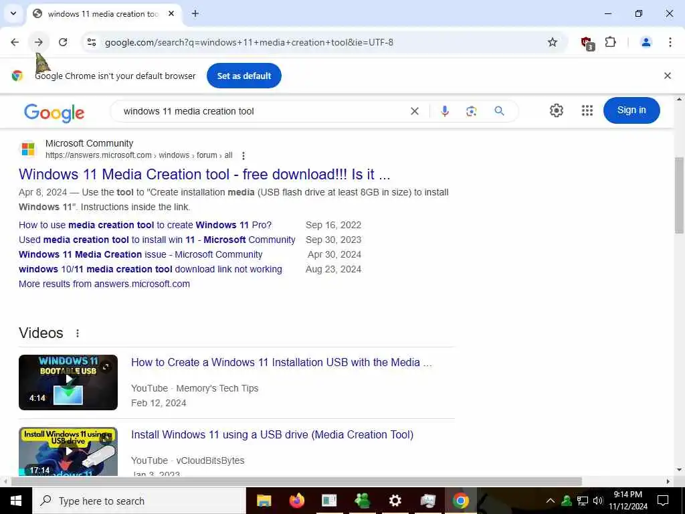Open options for Microsoft Community result
685x514 pixels.
point(243,155)
